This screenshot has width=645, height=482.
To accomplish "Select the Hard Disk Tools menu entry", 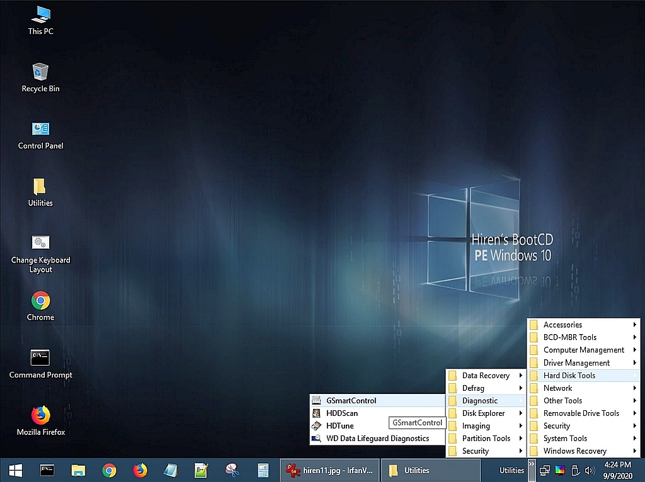I will point(583,375).
